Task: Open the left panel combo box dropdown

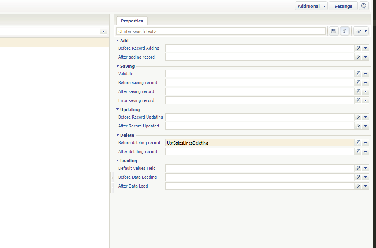Action: pyautogui.click(x=103, y=31)
